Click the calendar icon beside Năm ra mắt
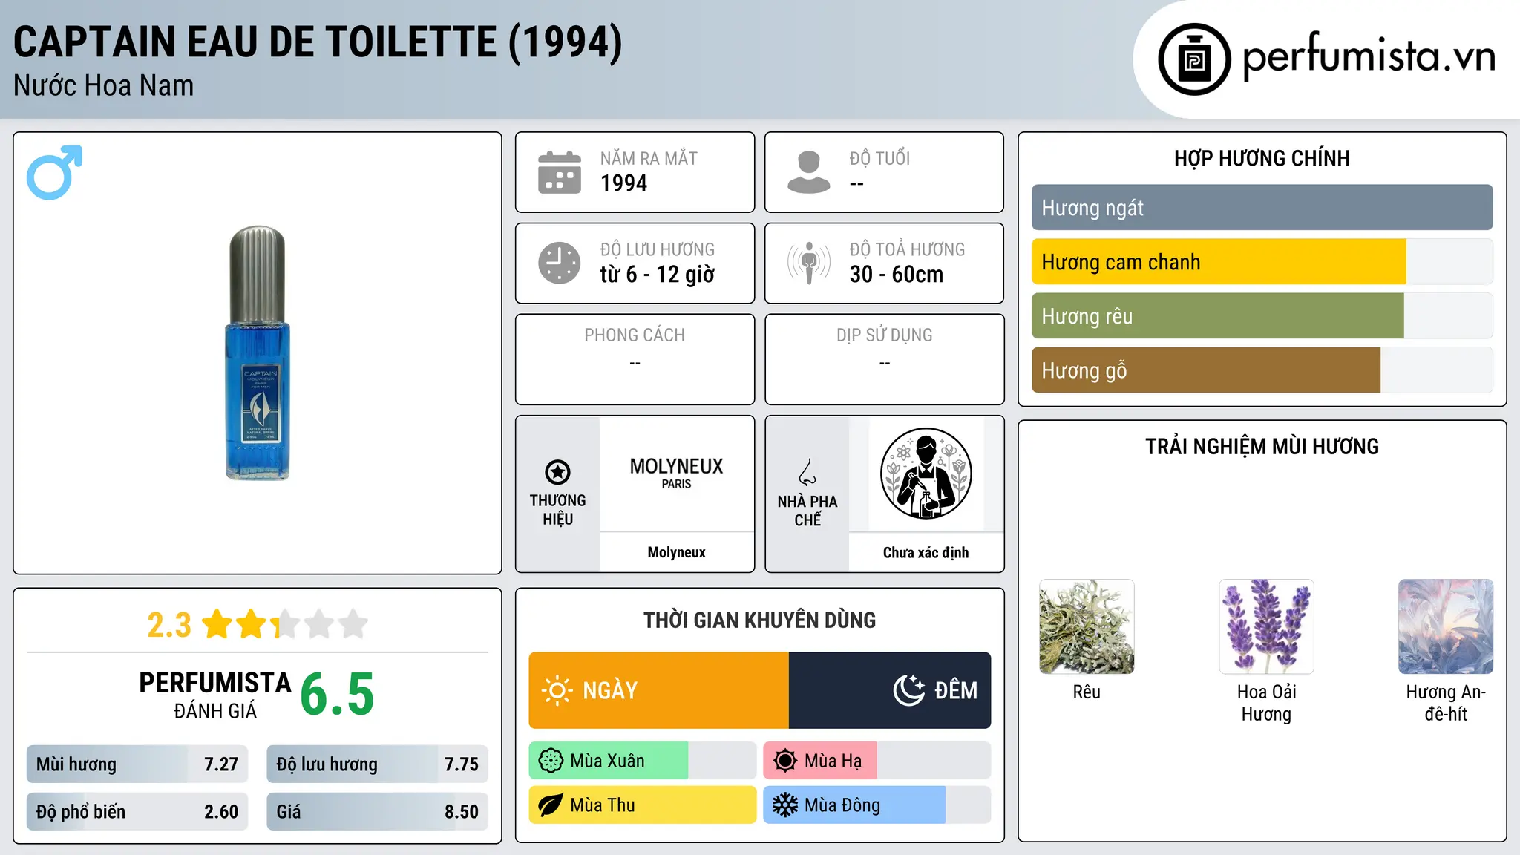 click(x=560, y=172)
